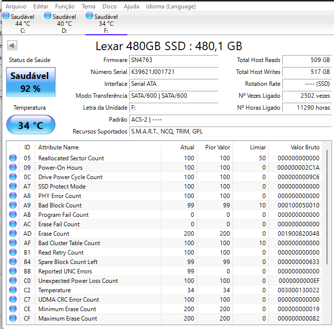Image resolution: width=334 pixels, height=329 pixels.
Task: Click the status icon for Maximum Erase Count
Action: (13, 318)
